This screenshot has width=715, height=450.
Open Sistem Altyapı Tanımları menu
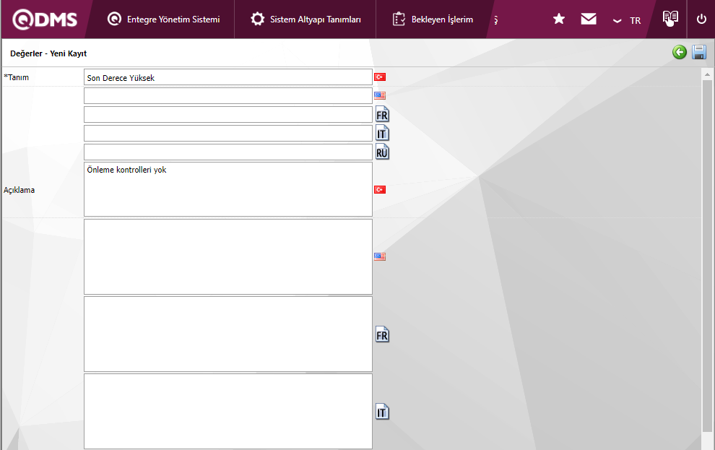(x=305, y=20)
